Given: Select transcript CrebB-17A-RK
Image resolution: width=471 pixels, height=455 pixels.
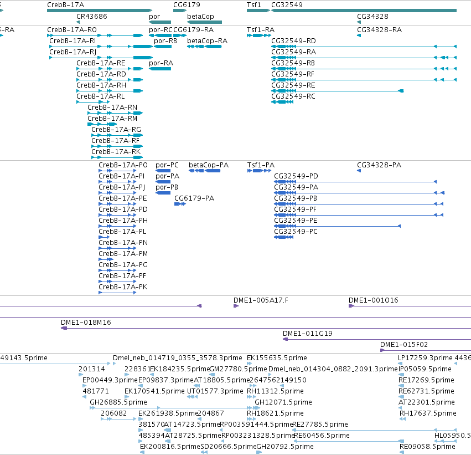Looking at the screenshot, I should 116,152.
